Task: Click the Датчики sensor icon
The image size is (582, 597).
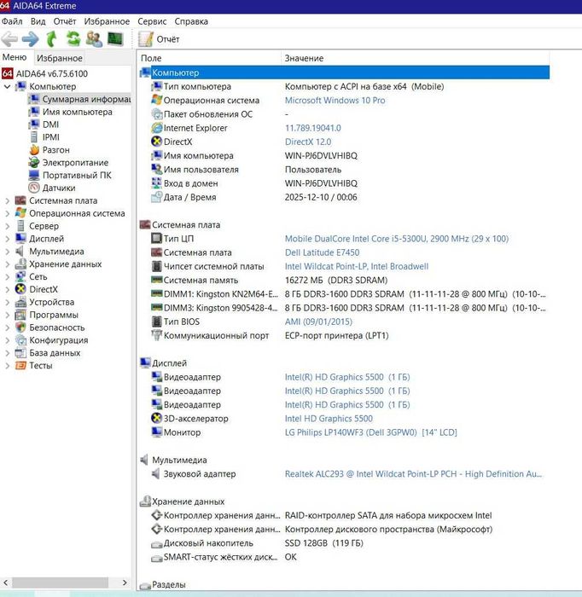Action: point(34,188)
